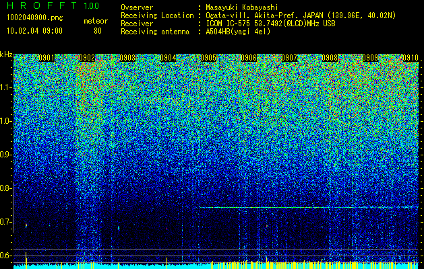Select the file name 1002040900.png

tap(34, 18)
